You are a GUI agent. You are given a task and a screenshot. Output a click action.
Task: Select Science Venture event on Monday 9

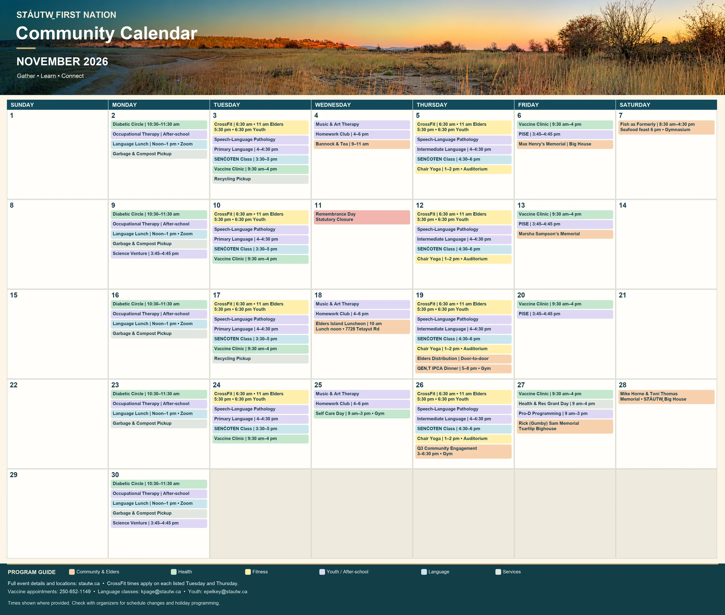point(159,254)
